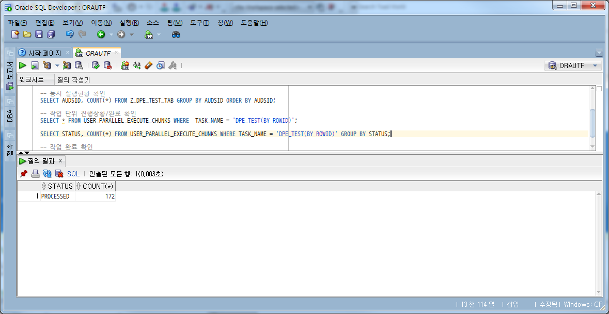Click the green Back navigation icon

[101, 35]
